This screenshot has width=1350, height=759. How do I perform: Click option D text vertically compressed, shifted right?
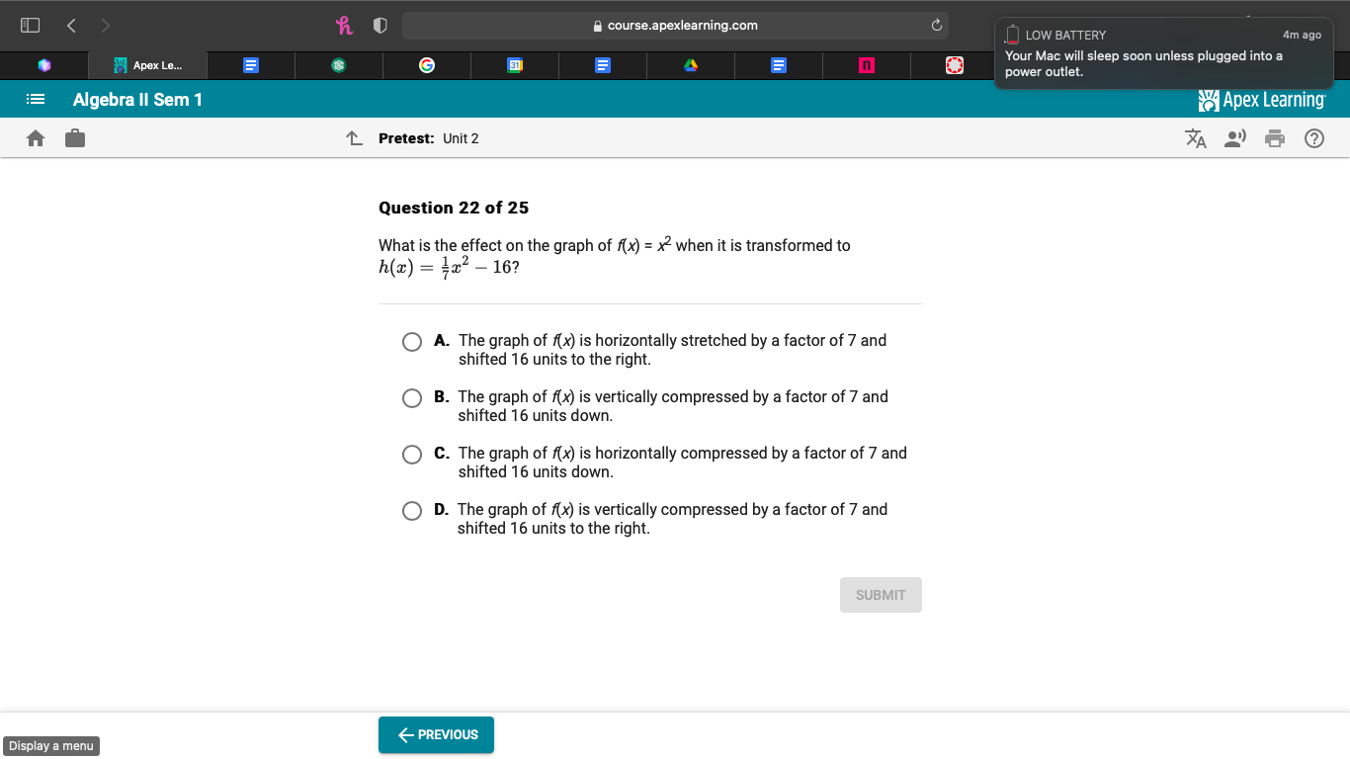point(672,519)
